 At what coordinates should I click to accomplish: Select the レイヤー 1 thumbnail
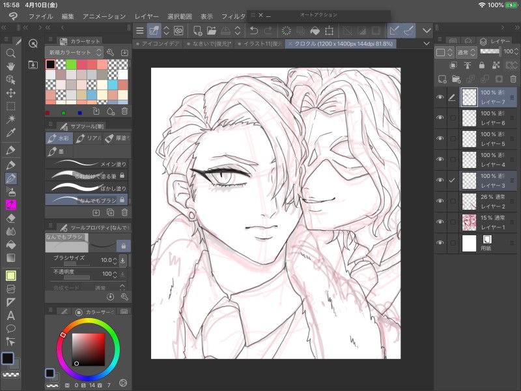pos(469,222)
